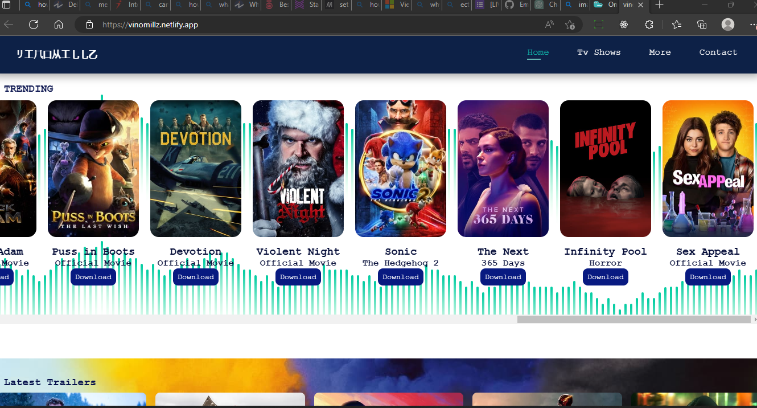Open the browser Settings and more menu
This screenshot has height=408, width=757.
click(752, 25)
